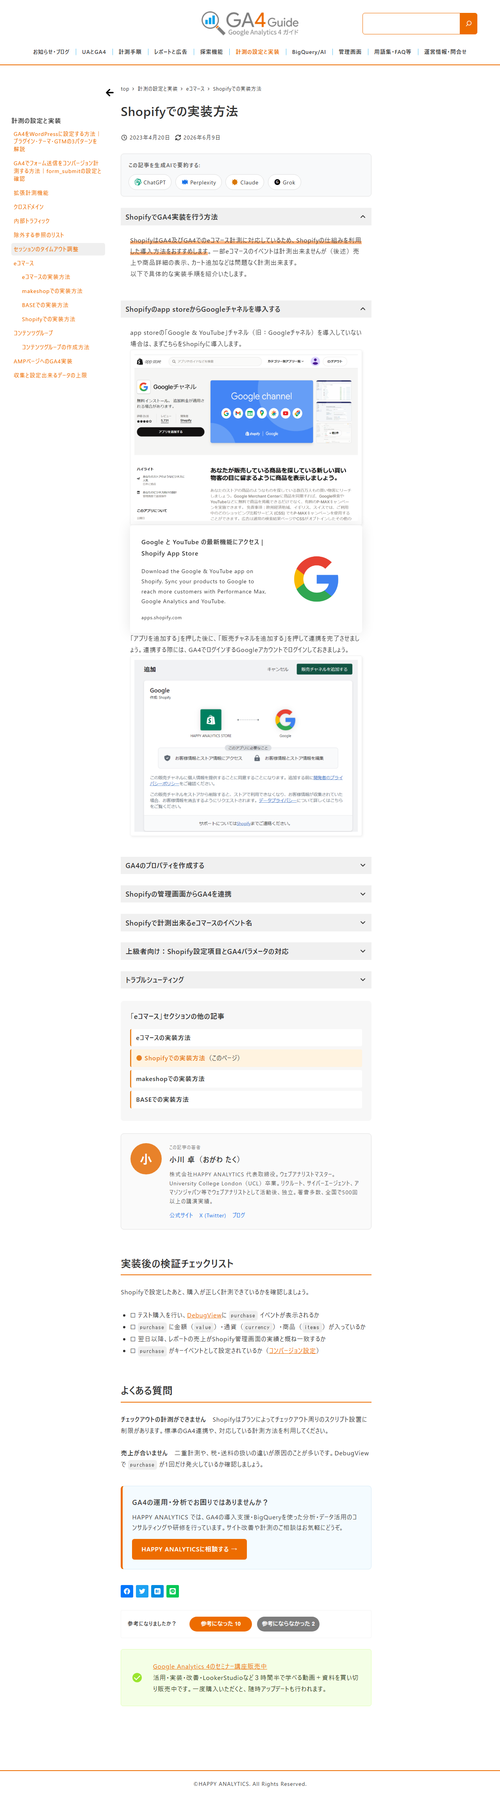Expand the トラブルシューティング section

pos(246,979)
